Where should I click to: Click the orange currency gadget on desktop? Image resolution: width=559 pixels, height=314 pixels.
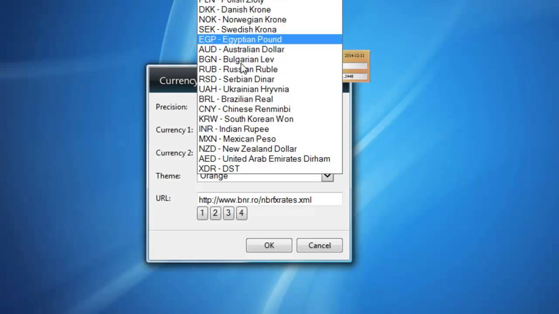pyautogui.click(x=356, y=66)
